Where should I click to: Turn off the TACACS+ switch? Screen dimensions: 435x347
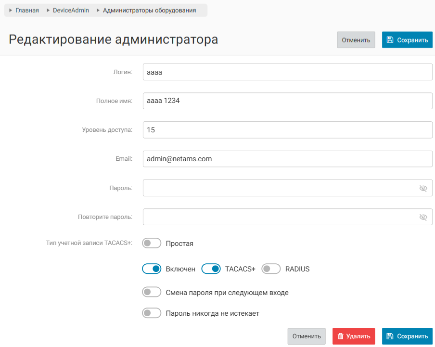point(211,269)
